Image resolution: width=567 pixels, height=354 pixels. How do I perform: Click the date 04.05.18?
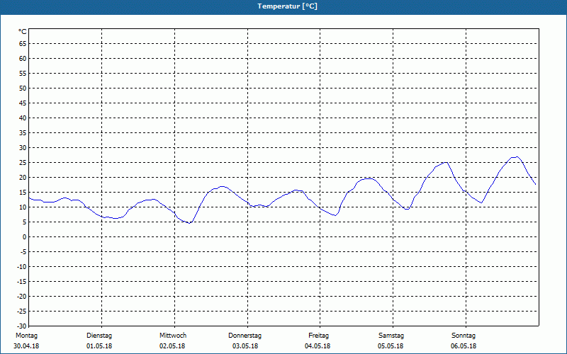(318, 346)
